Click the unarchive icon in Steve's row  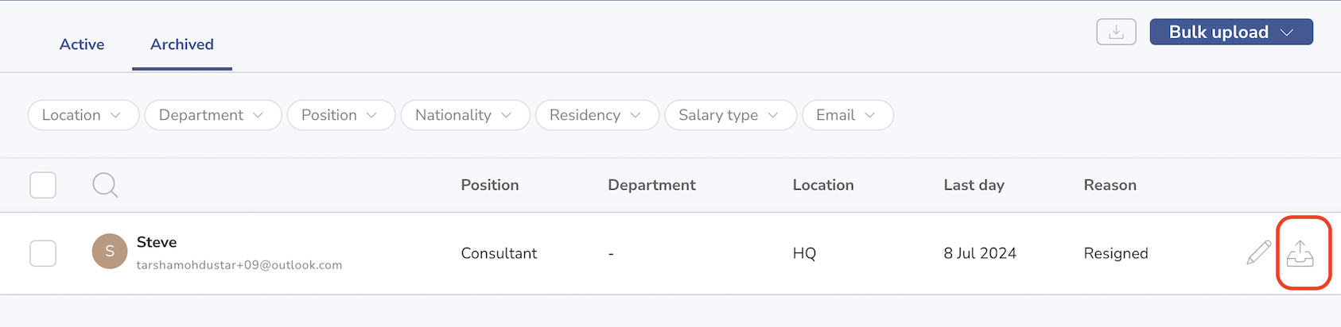(1300, 253)
